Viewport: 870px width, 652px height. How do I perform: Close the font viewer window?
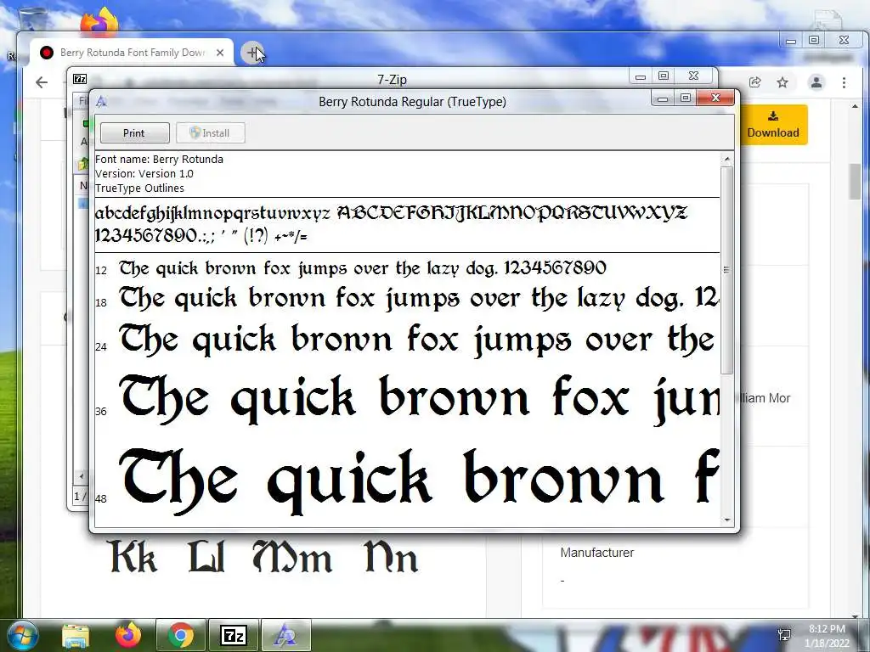click(x=715, y=98)
